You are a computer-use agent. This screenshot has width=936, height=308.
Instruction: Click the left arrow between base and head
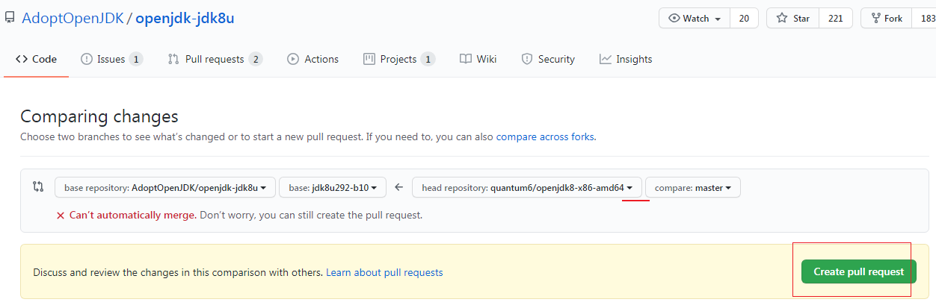(399, 187)
